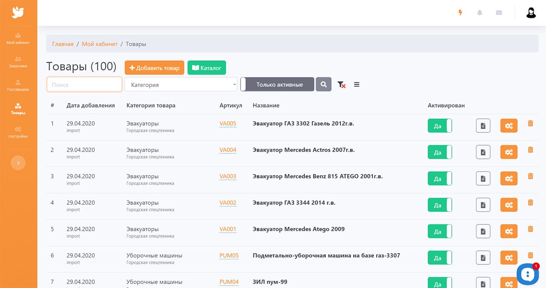Clear filters with the funnel icon
Viewport: 546px width, 288px height.
(x=341, y=84)
